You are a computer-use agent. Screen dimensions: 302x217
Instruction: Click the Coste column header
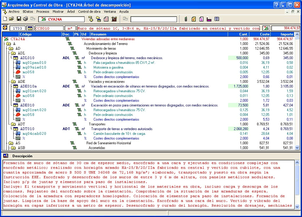coord(260,34)
